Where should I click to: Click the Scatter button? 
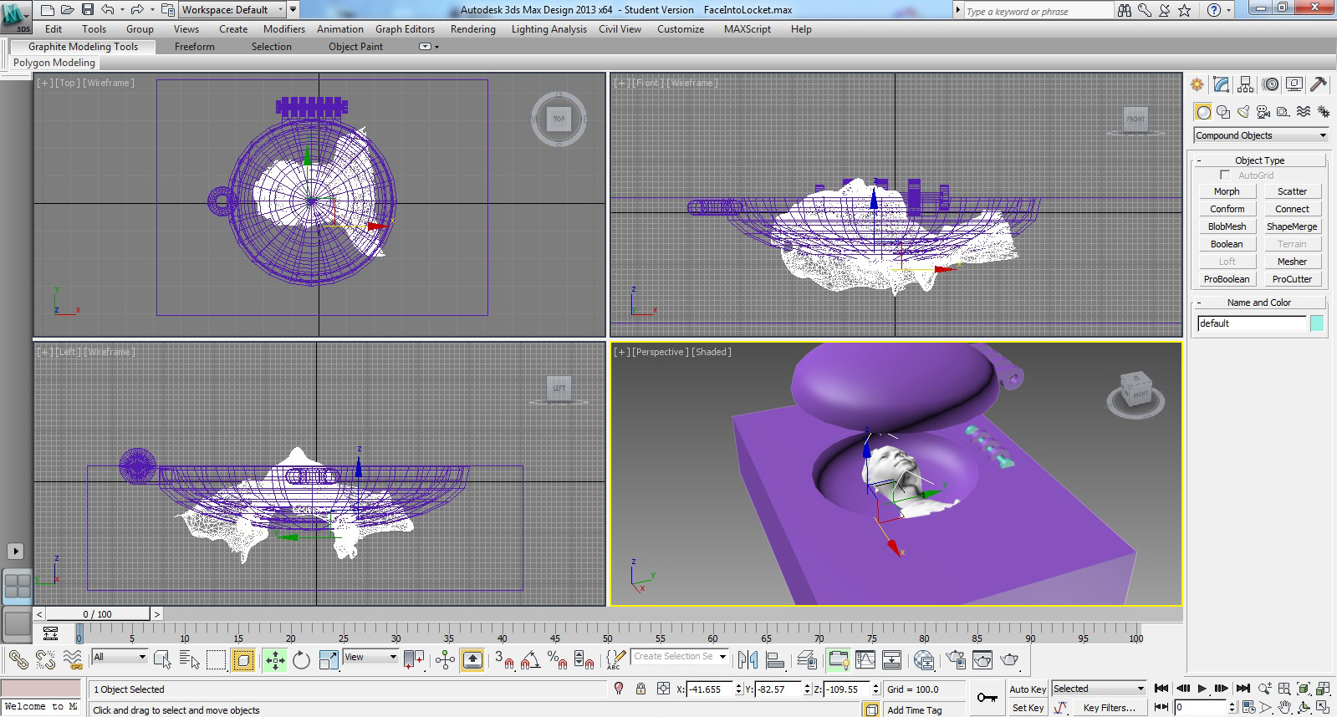(1292, 191)
